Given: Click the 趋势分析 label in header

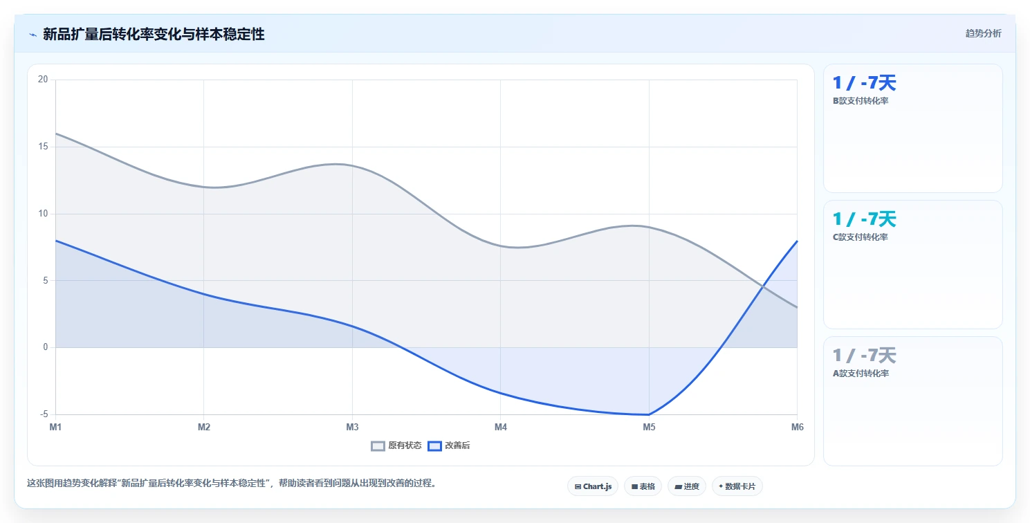Looking at the screenshot, I should tap(983, 33).
